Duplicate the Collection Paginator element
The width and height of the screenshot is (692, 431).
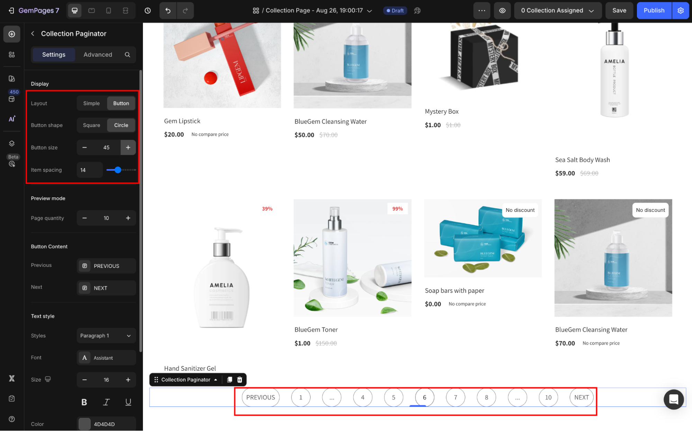coord(230,380)
